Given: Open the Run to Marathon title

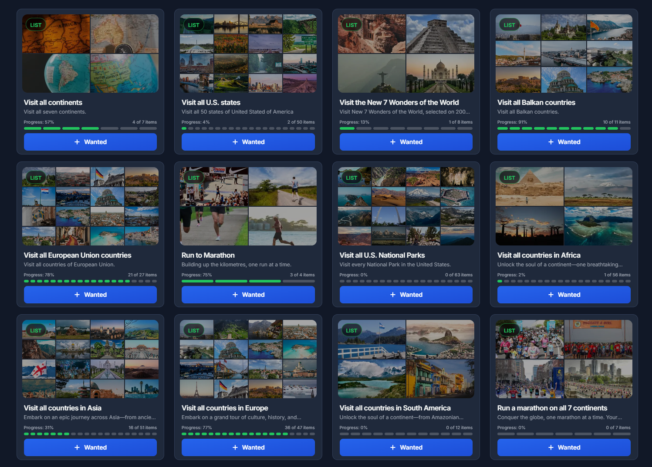Looking at the screenshot, I should [208, 255].
